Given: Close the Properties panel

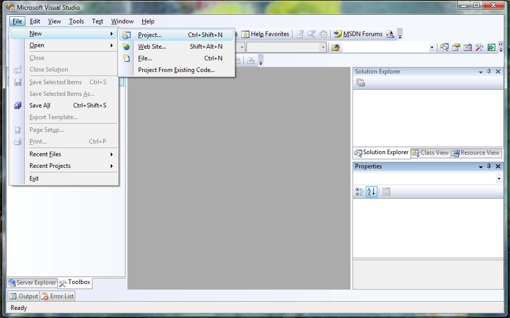Looking at the screenshot, I should [x=498, y=166].
